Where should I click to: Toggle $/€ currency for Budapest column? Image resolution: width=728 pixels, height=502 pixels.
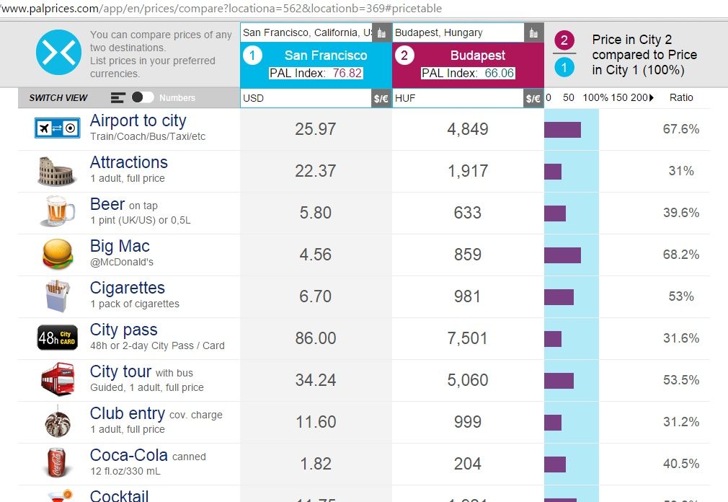pos(533,98)
